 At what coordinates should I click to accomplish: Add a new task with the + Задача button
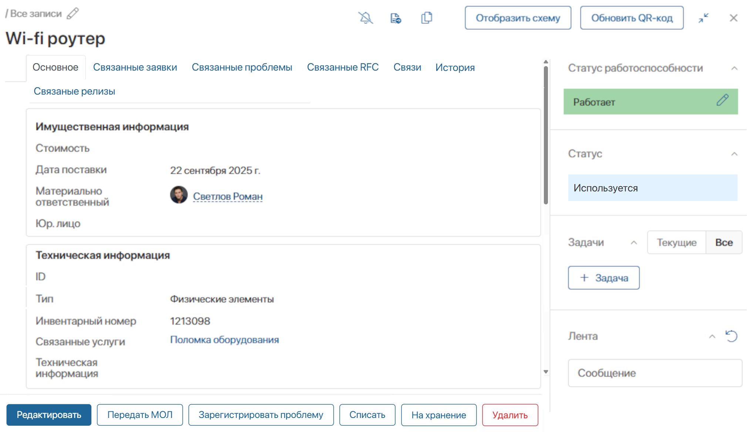coord(604,278)
